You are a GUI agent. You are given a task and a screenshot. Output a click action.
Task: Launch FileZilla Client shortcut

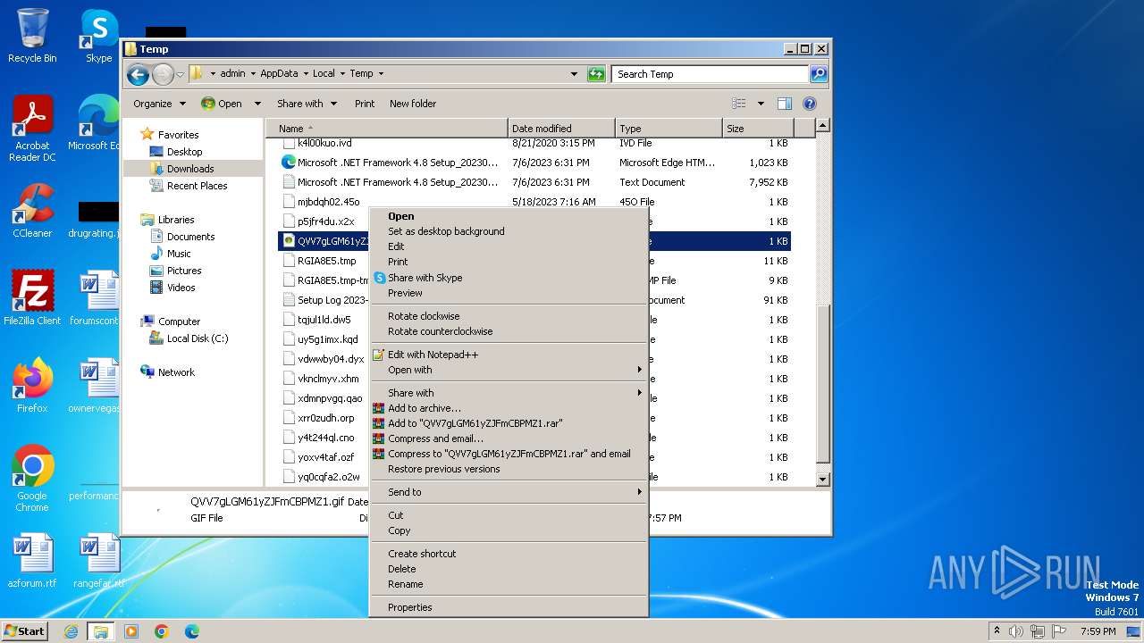pyautogui.click(x=32, y=298)
